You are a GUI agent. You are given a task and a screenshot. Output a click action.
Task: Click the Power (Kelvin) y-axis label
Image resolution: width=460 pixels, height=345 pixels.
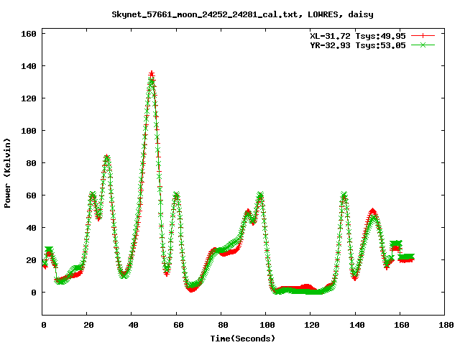click(7, 173)
